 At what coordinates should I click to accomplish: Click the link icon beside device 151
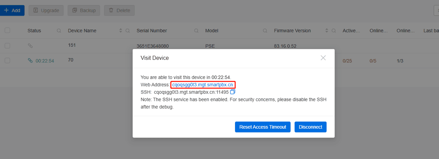(30, 46)
